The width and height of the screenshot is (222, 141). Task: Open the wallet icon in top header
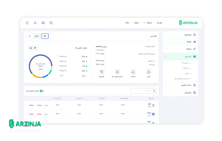(x=51, y=23)
